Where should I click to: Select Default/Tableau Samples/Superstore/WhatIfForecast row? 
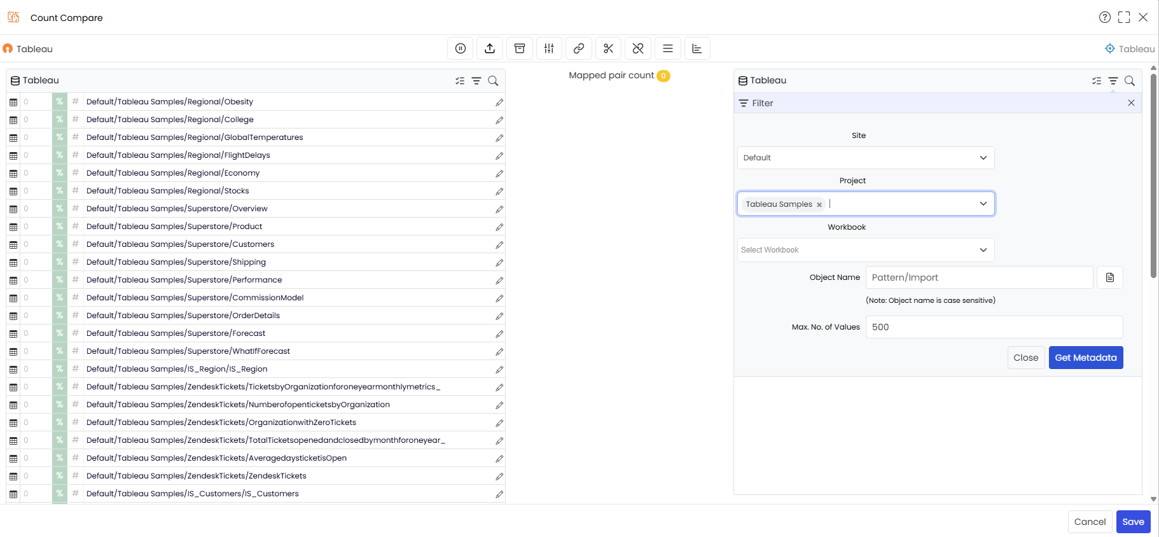pos(256,351)
